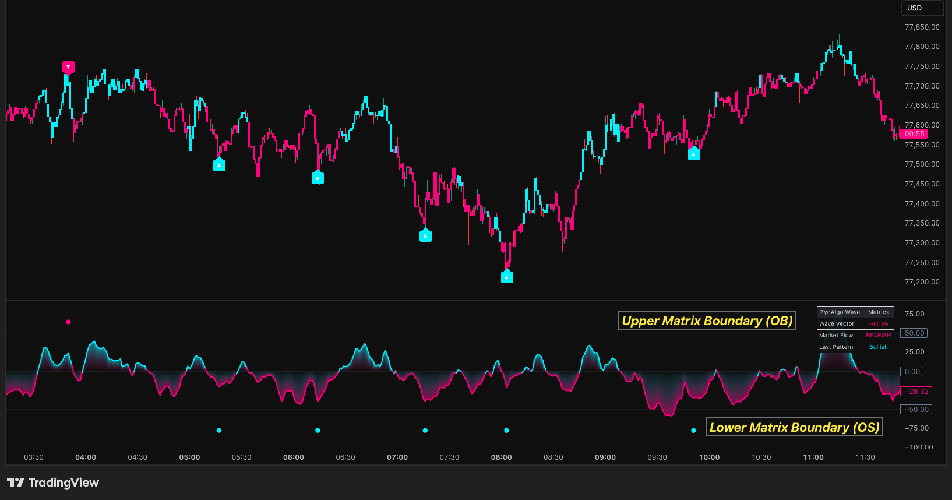Click the BEARISH Market Flow value

coord(879,336)
